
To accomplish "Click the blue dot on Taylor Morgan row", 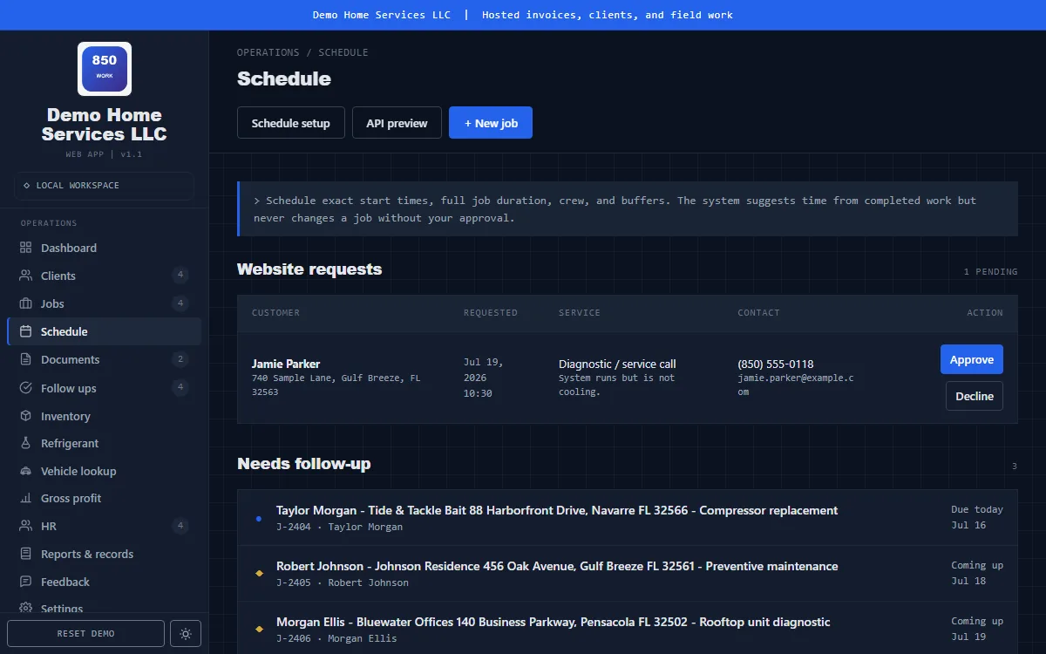I will click(x=259, y=518).
